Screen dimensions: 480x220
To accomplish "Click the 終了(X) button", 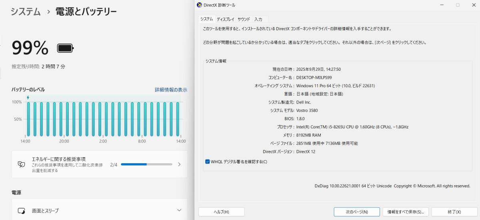I will point(454,212).
